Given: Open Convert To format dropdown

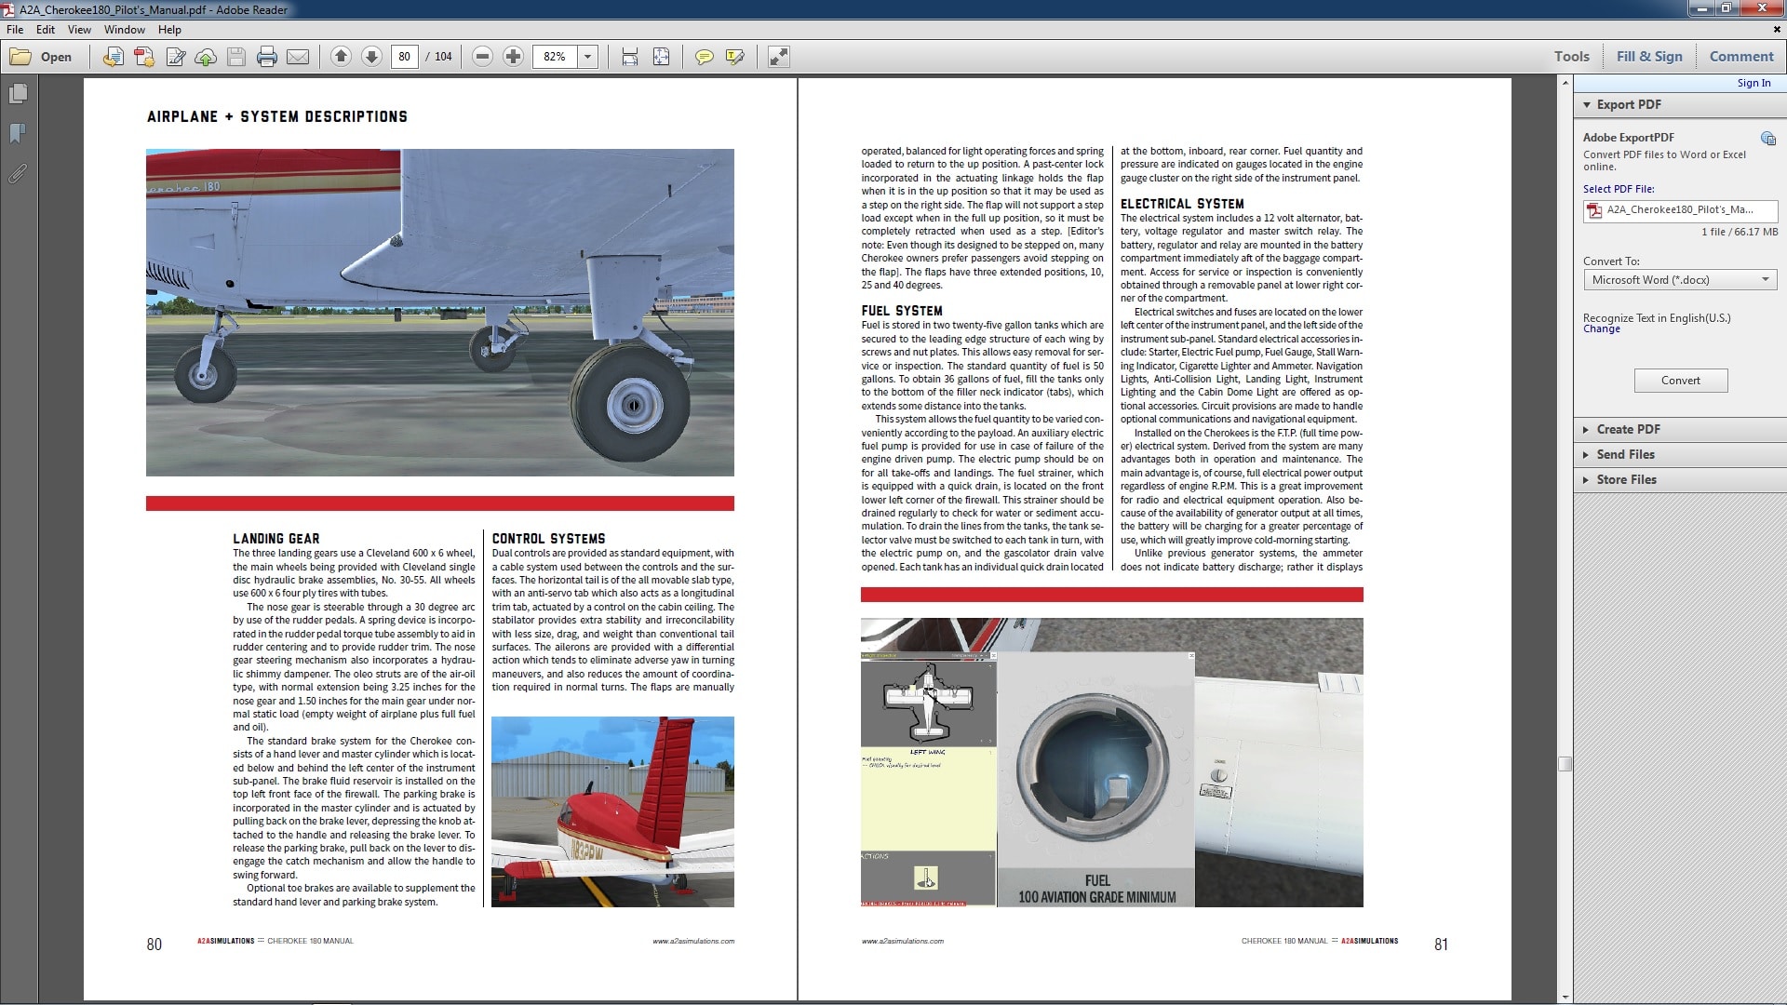Looking at the screenshot, I should pos(1680,280).
